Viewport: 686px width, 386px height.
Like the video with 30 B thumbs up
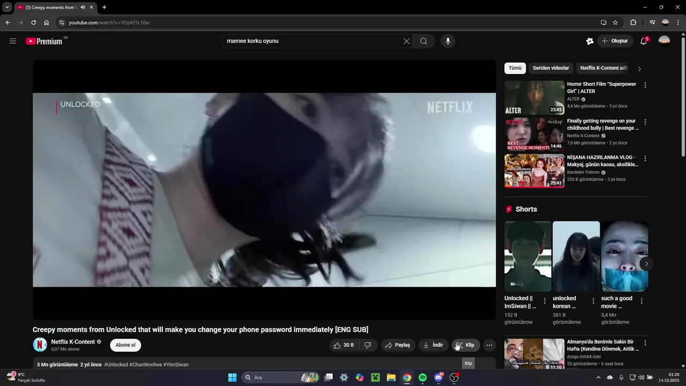click(x=344, y=345)
